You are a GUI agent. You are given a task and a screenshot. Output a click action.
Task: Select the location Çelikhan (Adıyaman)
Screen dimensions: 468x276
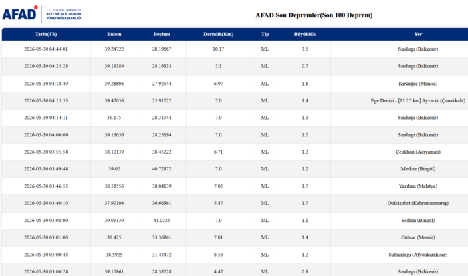tap(418, 152)
